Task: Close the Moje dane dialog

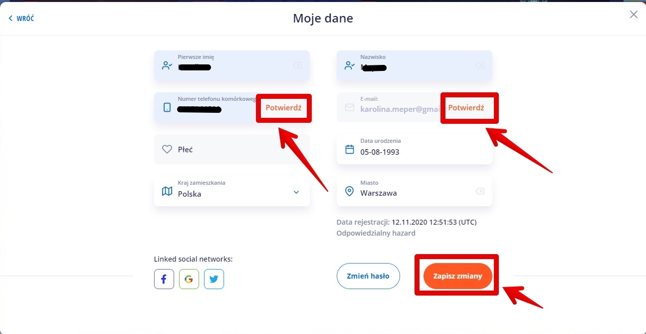Action: [x=634, y=14]
